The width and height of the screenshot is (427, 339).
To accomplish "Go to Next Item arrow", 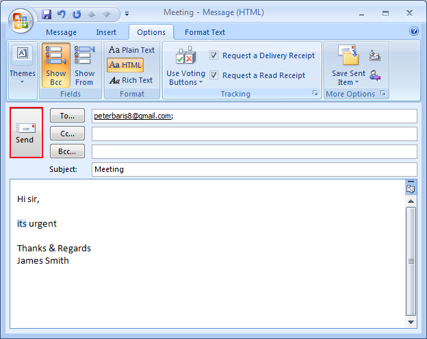I will click(107, 14).
